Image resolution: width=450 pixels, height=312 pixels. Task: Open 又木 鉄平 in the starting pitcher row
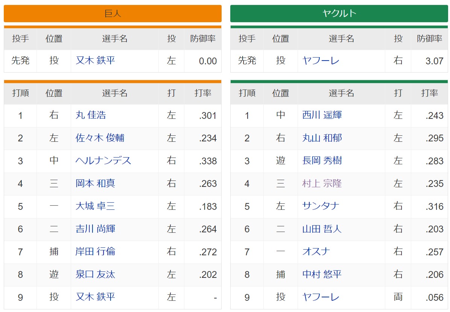(x=95, y=61)
